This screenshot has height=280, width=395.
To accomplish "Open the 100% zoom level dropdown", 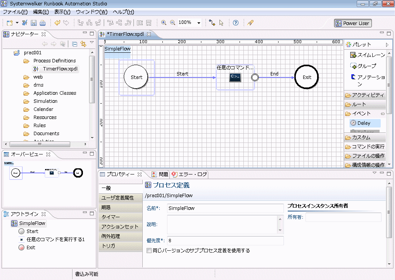I will point(199,23).
